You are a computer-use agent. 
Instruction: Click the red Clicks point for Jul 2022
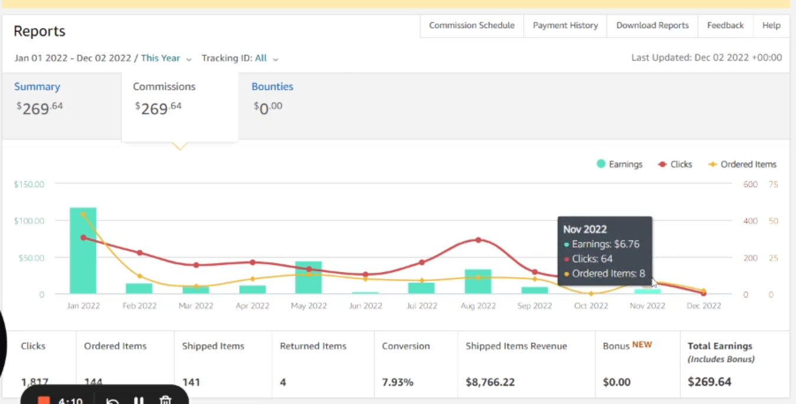pyautogui.click(x=422, y=262)
